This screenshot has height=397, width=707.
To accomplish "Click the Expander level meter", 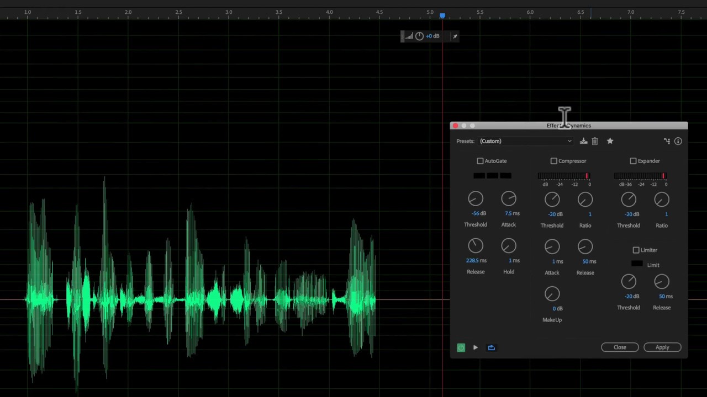I will point(641,176).
